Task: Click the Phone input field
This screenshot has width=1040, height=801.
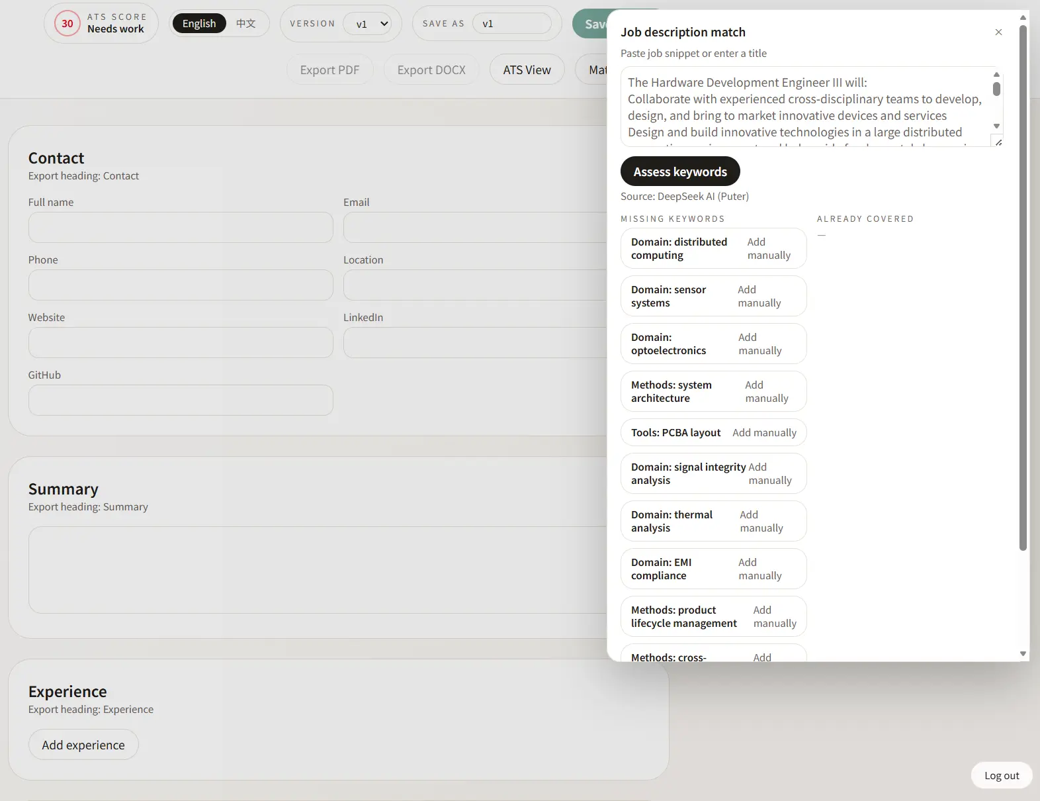Action: pos(181,285)
